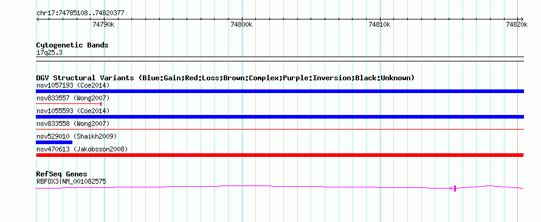Click the blue bar for nsv1057193
The height and width of the screenshot is (222, 541).
tap(280, 91)
